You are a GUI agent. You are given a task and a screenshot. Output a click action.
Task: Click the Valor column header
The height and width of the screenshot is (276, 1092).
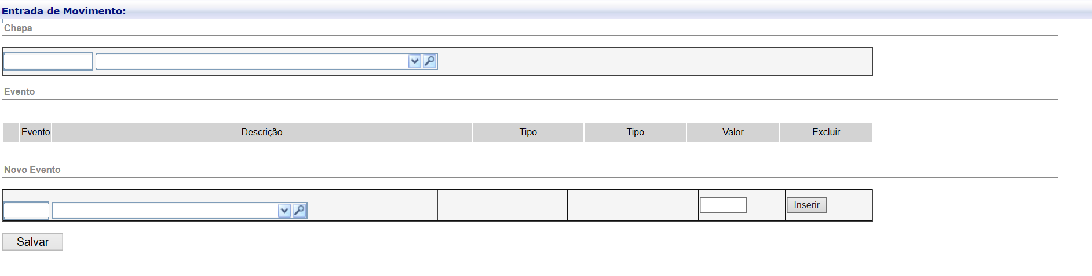[733, 132]
